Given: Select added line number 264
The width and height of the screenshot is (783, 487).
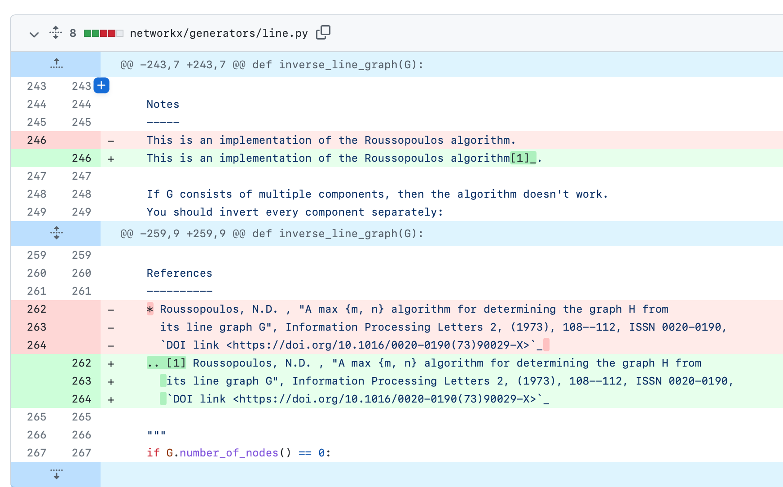Looking at the screenshot, I should pyautogui.click(x=81, y=399).
